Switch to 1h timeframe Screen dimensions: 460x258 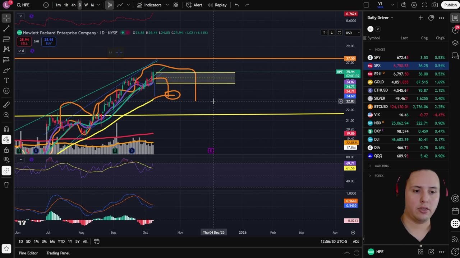point(66,5)
